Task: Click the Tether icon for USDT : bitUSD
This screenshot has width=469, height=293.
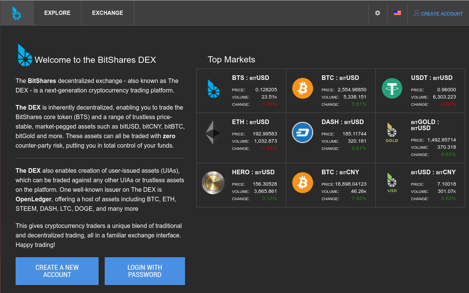Action: [x=392, y=88]
